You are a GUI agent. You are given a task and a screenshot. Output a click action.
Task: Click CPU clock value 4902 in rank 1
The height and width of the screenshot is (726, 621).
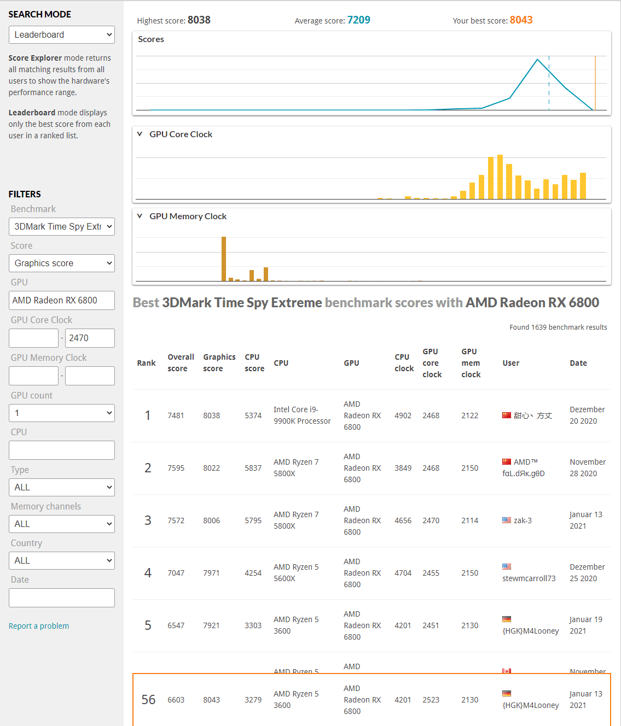click(x=403, y=415)
